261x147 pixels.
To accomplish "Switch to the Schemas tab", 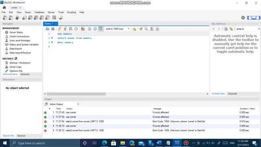I will pyautogui.click(x=25, y=74).
